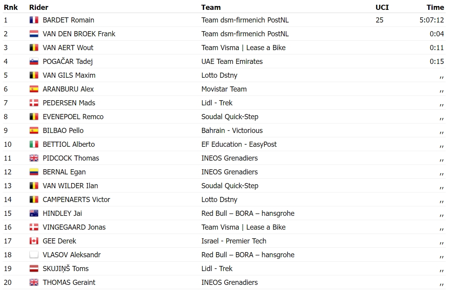
Task: Click the Netherlands flag beside VAN DEN BROEK
Action: click(x=34, y=34)
